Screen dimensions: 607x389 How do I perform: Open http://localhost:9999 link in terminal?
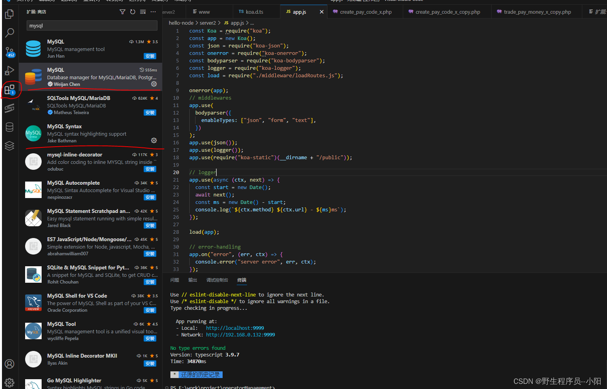pos(235,328)
